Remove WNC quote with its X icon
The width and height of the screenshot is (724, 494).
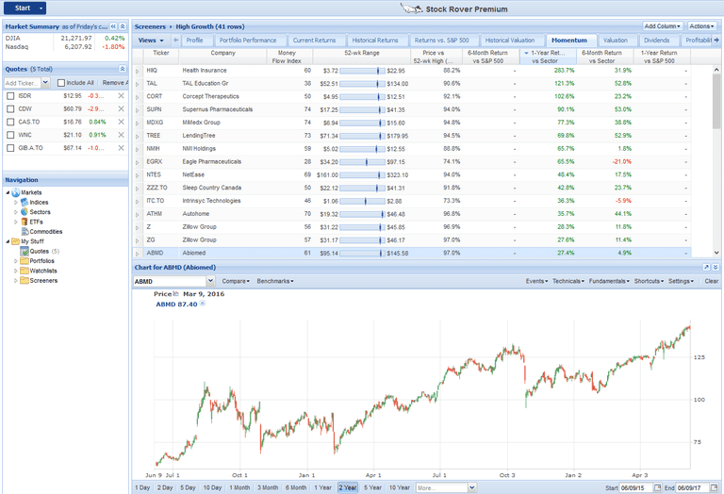[121, 135]
